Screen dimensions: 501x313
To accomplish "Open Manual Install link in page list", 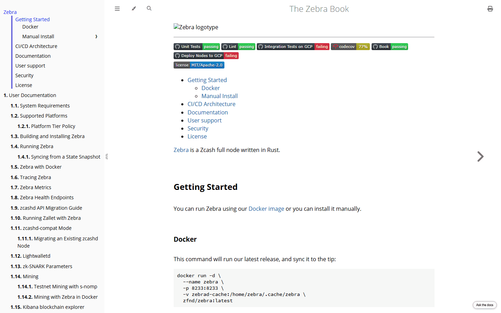I will (x=220, y=96).
